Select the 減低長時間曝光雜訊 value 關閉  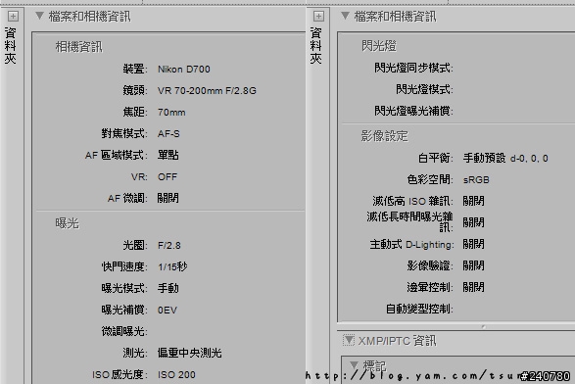coord(473,222)
